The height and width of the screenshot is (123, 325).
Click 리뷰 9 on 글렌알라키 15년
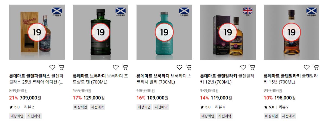tap(284, 107)
